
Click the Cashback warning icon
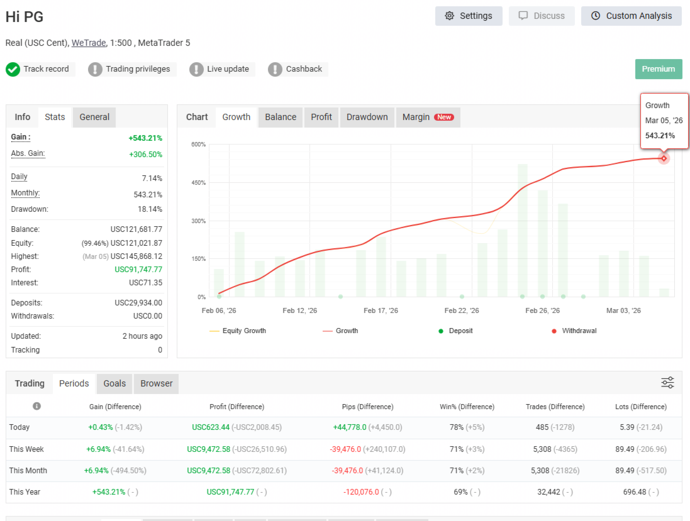[275, 69]
